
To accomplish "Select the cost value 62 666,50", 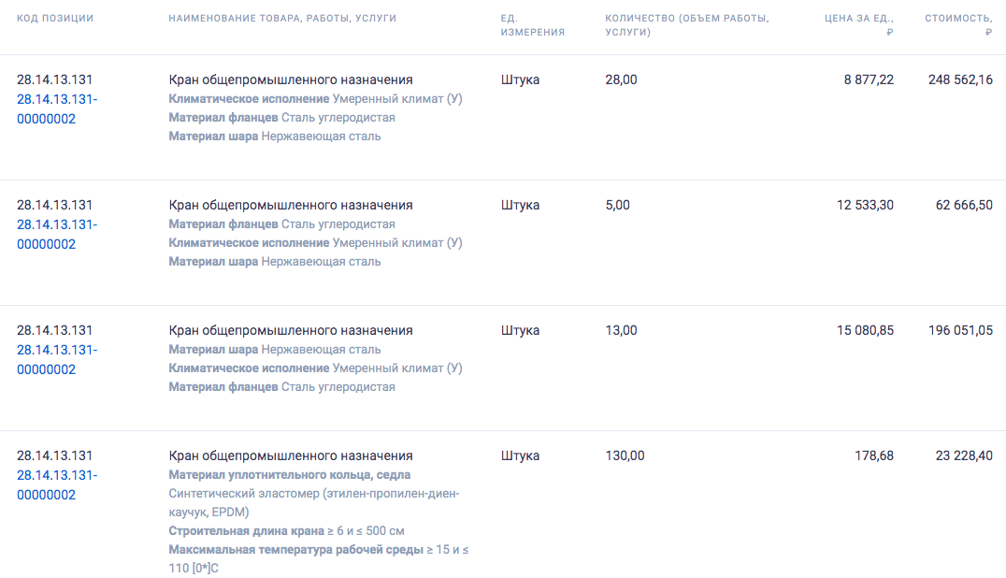I will tap(964, 205).
